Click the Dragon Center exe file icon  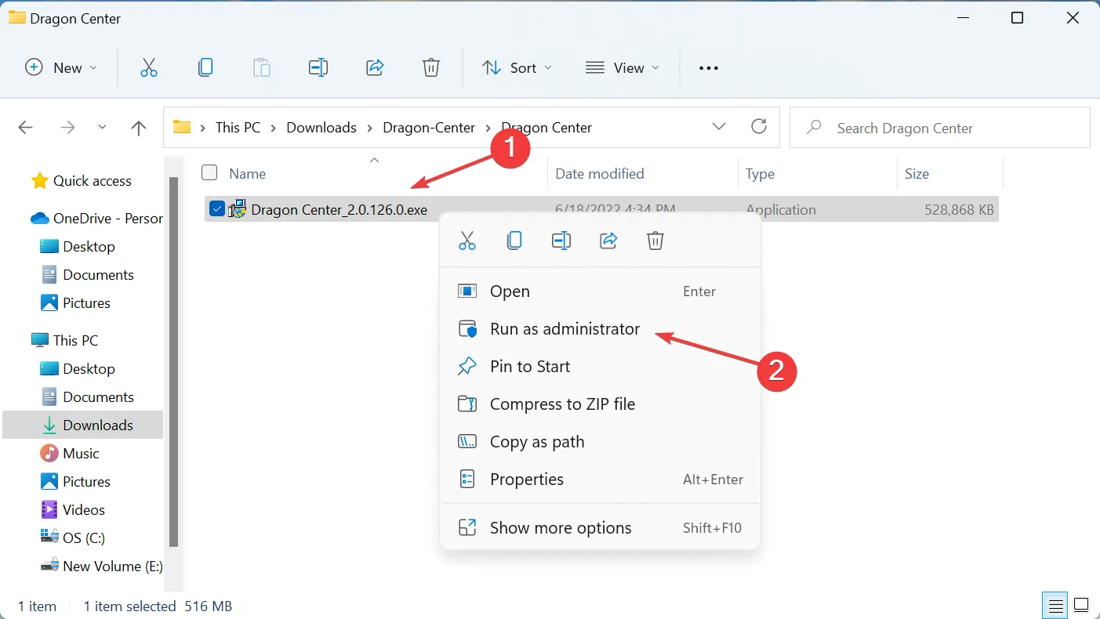tap(238, 209)
